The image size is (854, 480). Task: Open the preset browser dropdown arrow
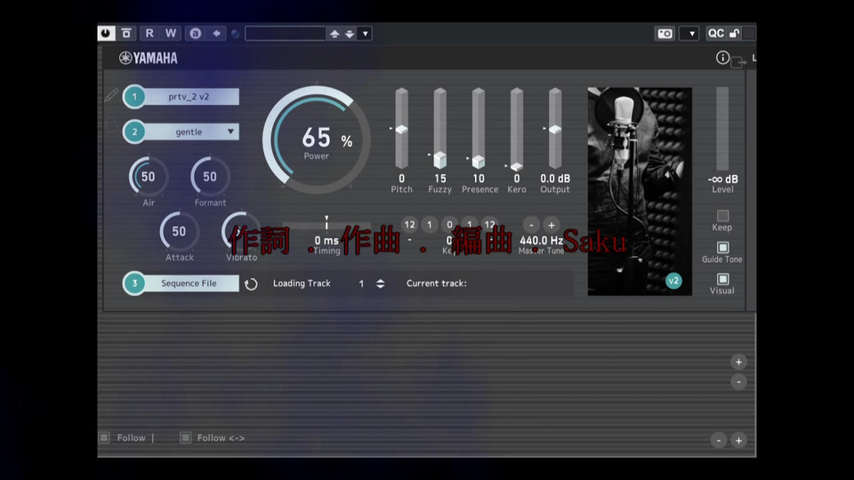click(366, 34)
